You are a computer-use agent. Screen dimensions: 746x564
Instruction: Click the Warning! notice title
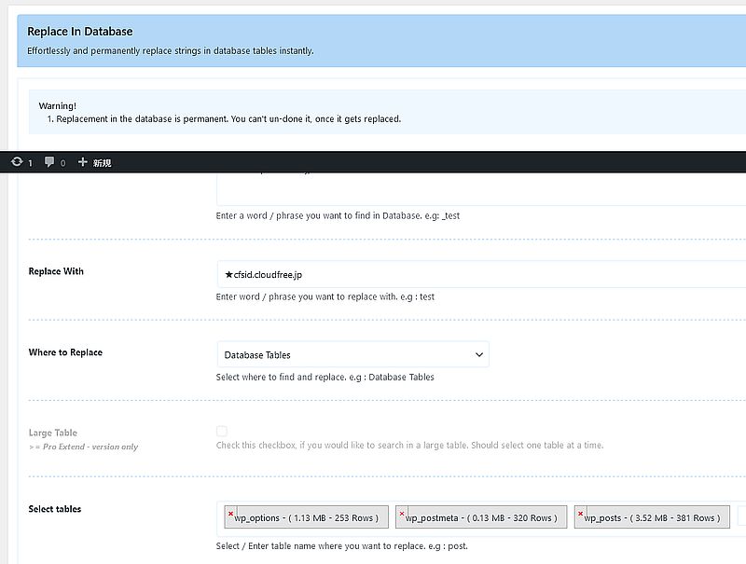(57, 105)
